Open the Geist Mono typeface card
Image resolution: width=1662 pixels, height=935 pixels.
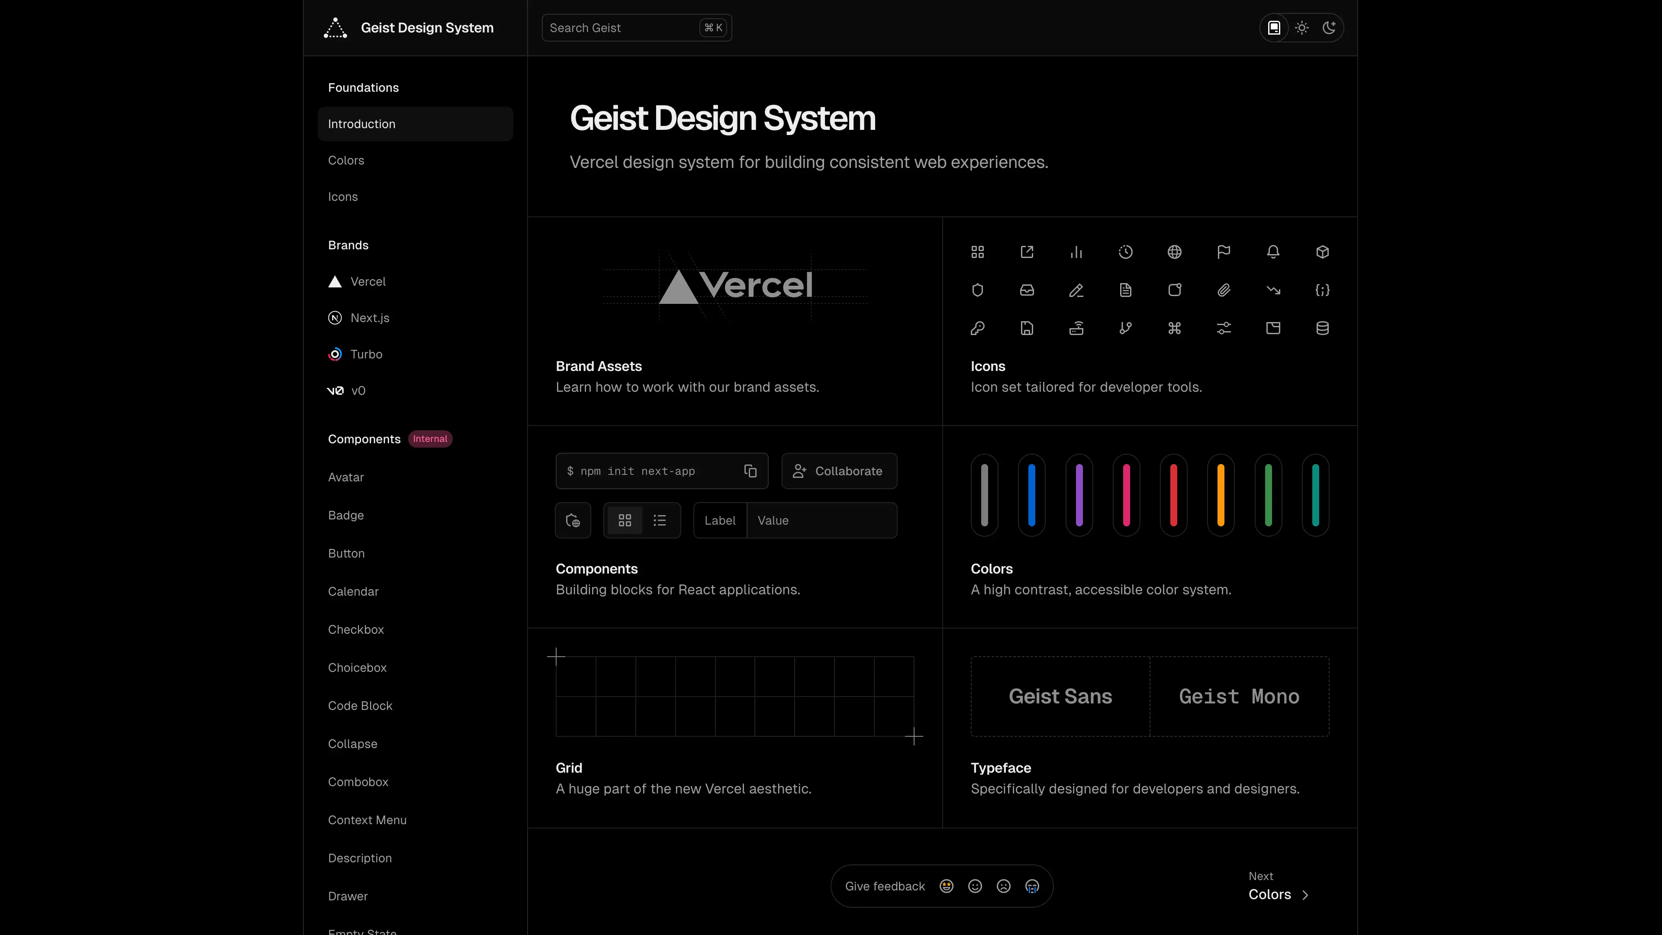[1240, 696]
